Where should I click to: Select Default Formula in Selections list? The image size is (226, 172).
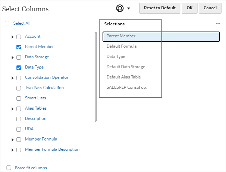(121, 46)
